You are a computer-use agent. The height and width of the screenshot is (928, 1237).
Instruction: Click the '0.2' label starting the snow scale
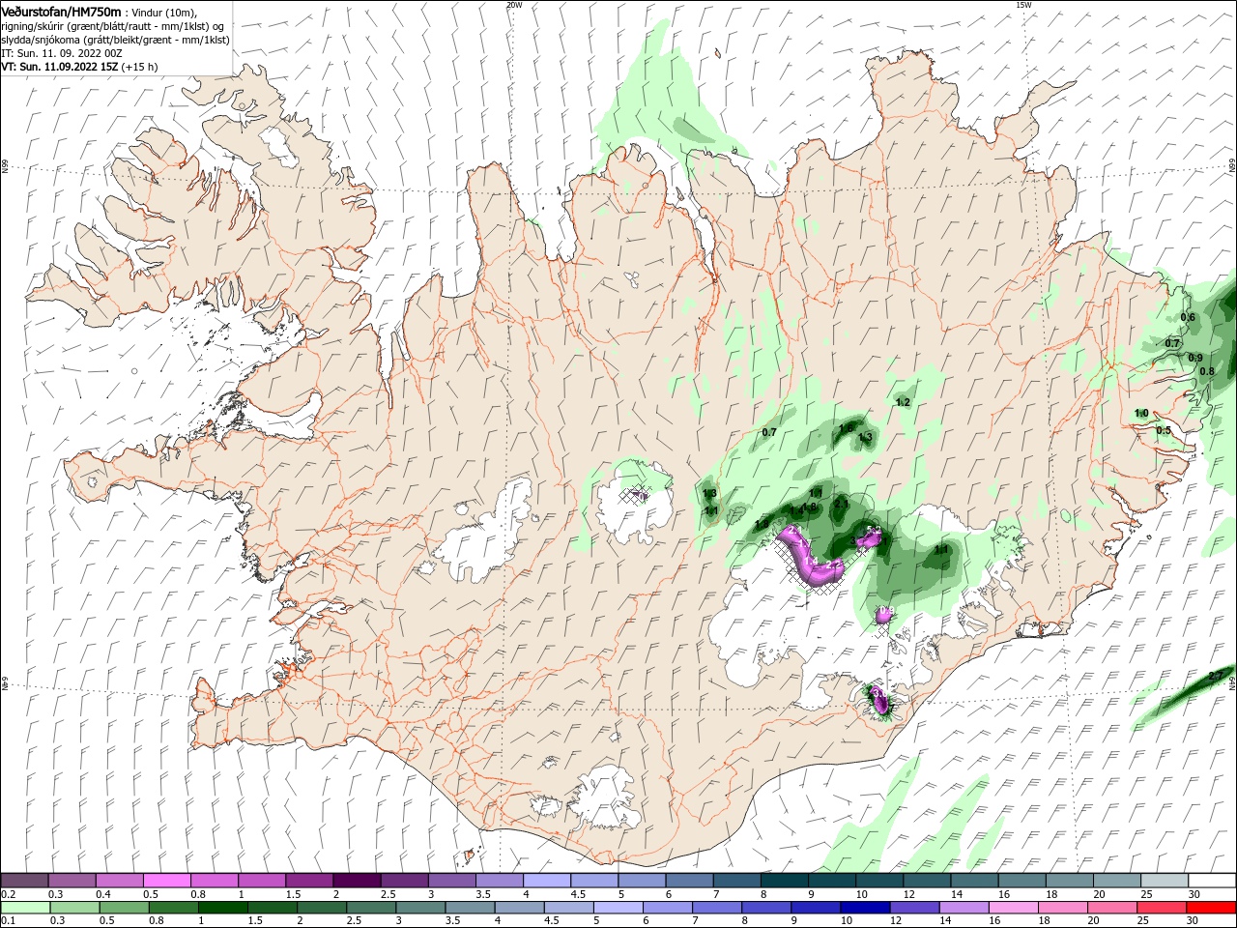pos(8,894)
